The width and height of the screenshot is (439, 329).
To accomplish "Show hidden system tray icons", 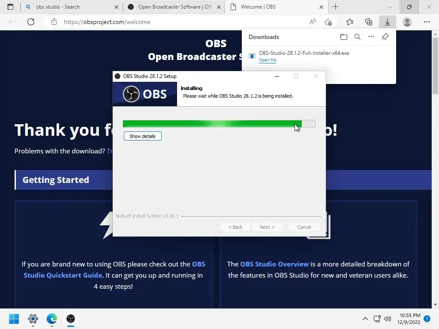I will [365, 319].
